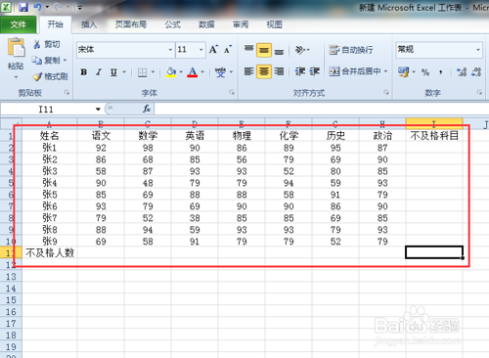Image resolution: width=489 pixels, height=358 pixels.
Task: Apply the yellow fill color bucket
Action: tap(171, 72)
